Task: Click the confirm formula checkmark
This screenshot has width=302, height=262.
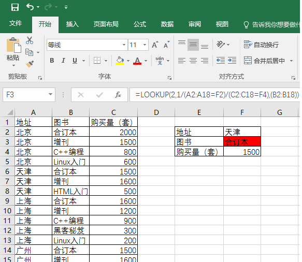Action: pos(99,95)
